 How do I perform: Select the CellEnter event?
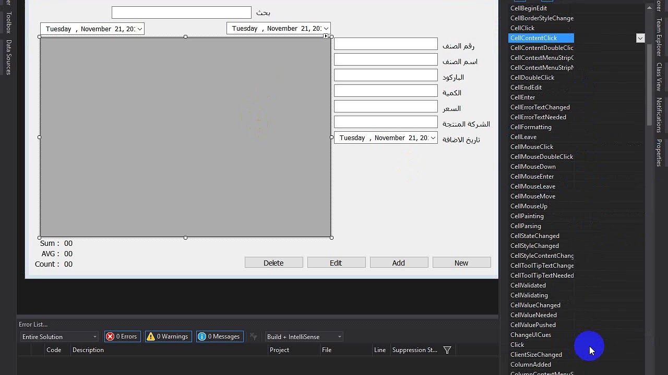pyautogui.click(x=523, y=97)
